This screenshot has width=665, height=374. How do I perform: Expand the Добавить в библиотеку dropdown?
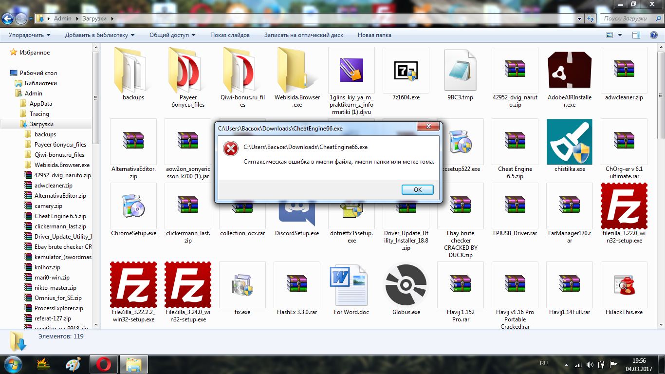click(100, 35)
